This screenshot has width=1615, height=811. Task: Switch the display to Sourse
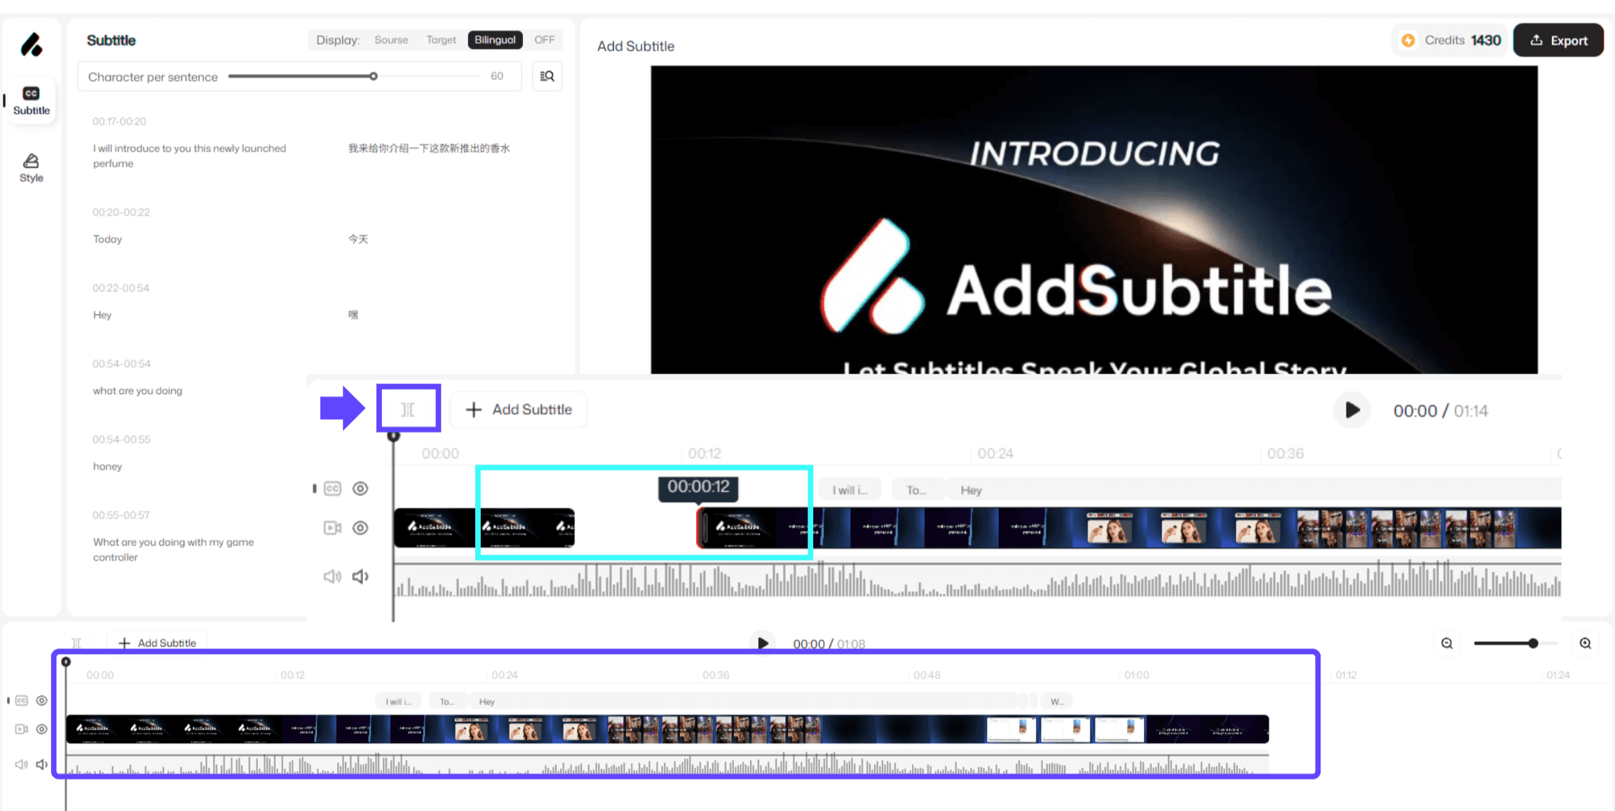pyautogui.click(x=391, y=40)
